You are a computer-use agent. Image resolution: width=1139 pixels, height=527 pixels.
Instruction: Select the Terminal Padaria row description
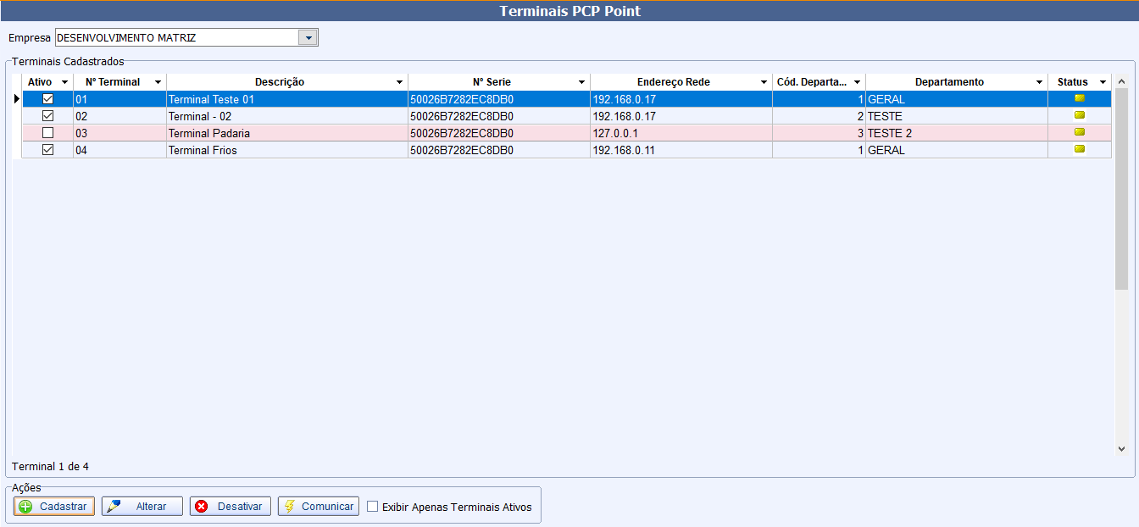[209, 133]
